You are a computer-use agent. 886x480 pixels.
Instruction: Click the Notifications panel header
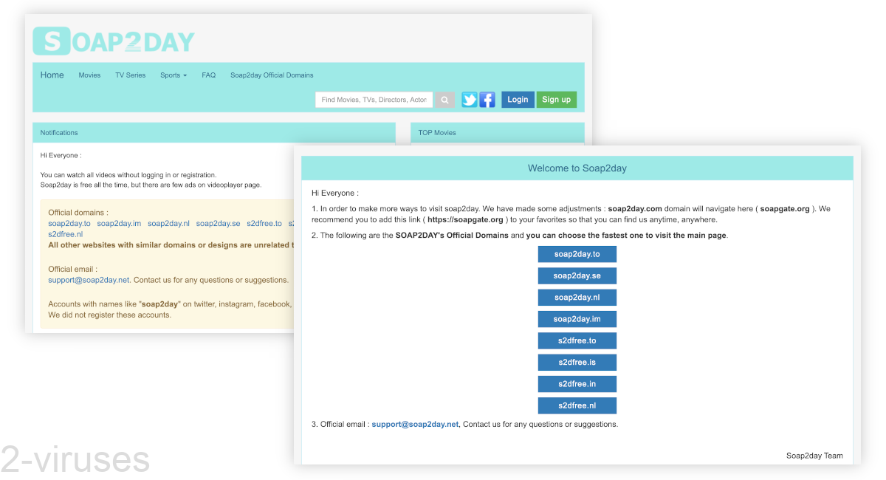coord(214,133)
